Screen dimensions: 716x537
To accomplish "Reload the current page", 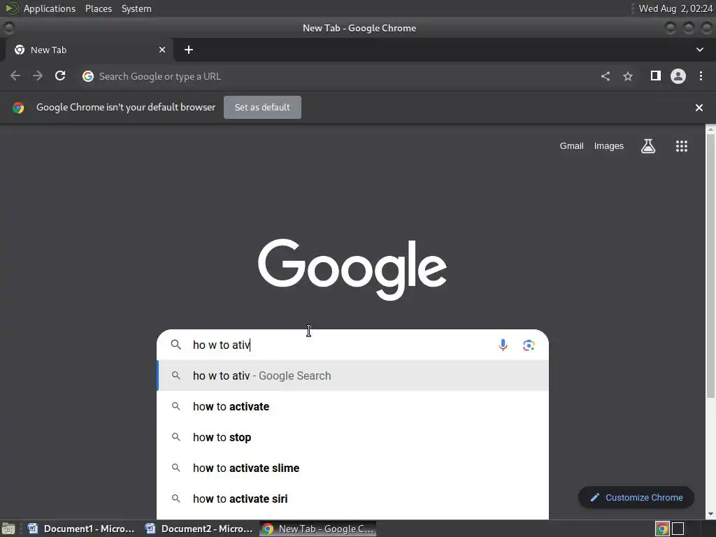I will [x=60, y=76].
